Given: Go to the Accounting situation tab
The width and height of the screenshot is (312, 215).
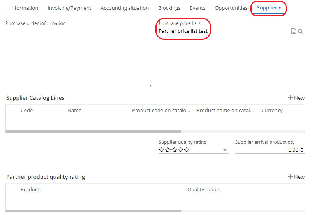Looking at the screenshot, I should pyautogui.click(x=125, y=8).
